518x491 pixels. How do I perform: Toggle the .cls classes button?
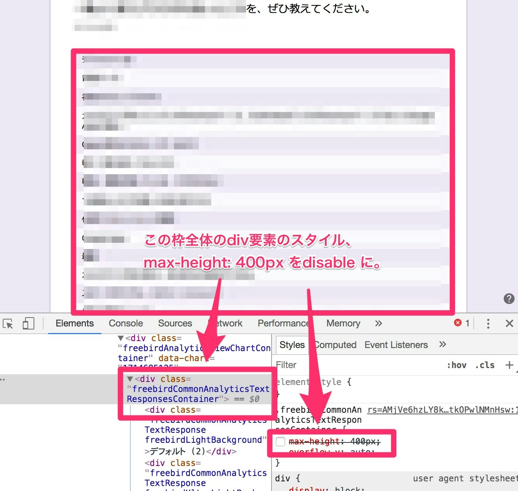click(x=485, y=365)
